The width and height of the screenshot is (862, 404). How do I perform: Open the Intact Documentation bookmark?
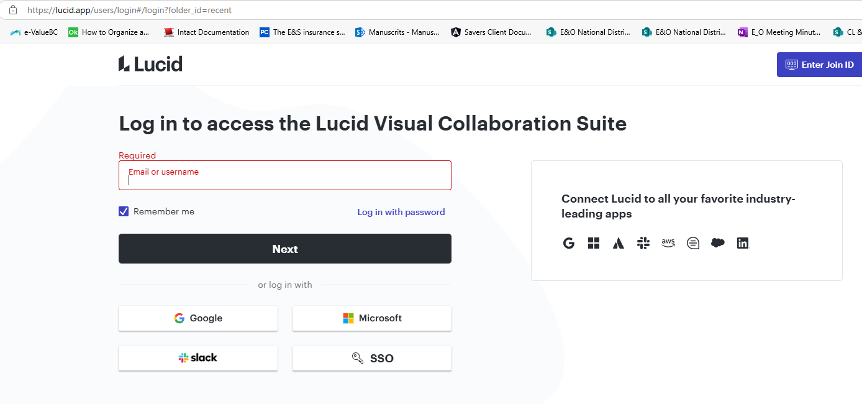coord(207,32)
